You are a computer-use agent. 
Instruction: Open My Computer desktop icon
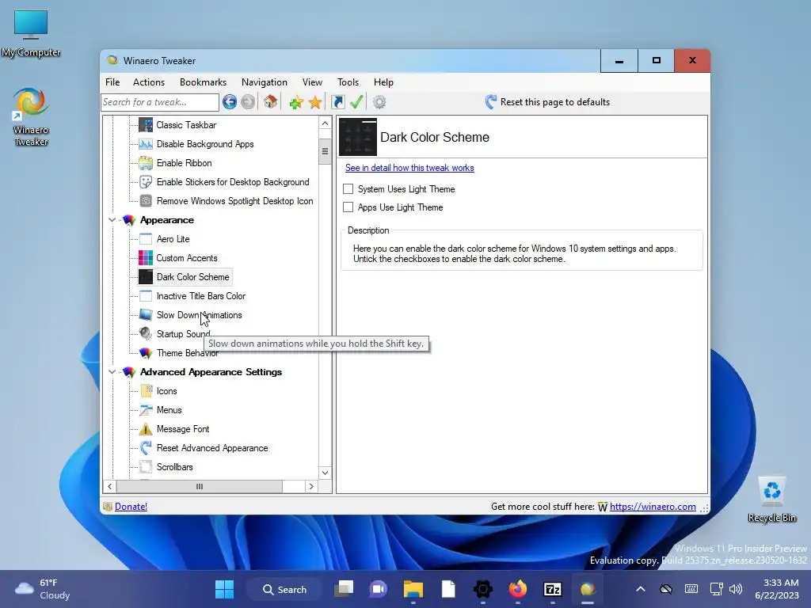pos(31,33)
